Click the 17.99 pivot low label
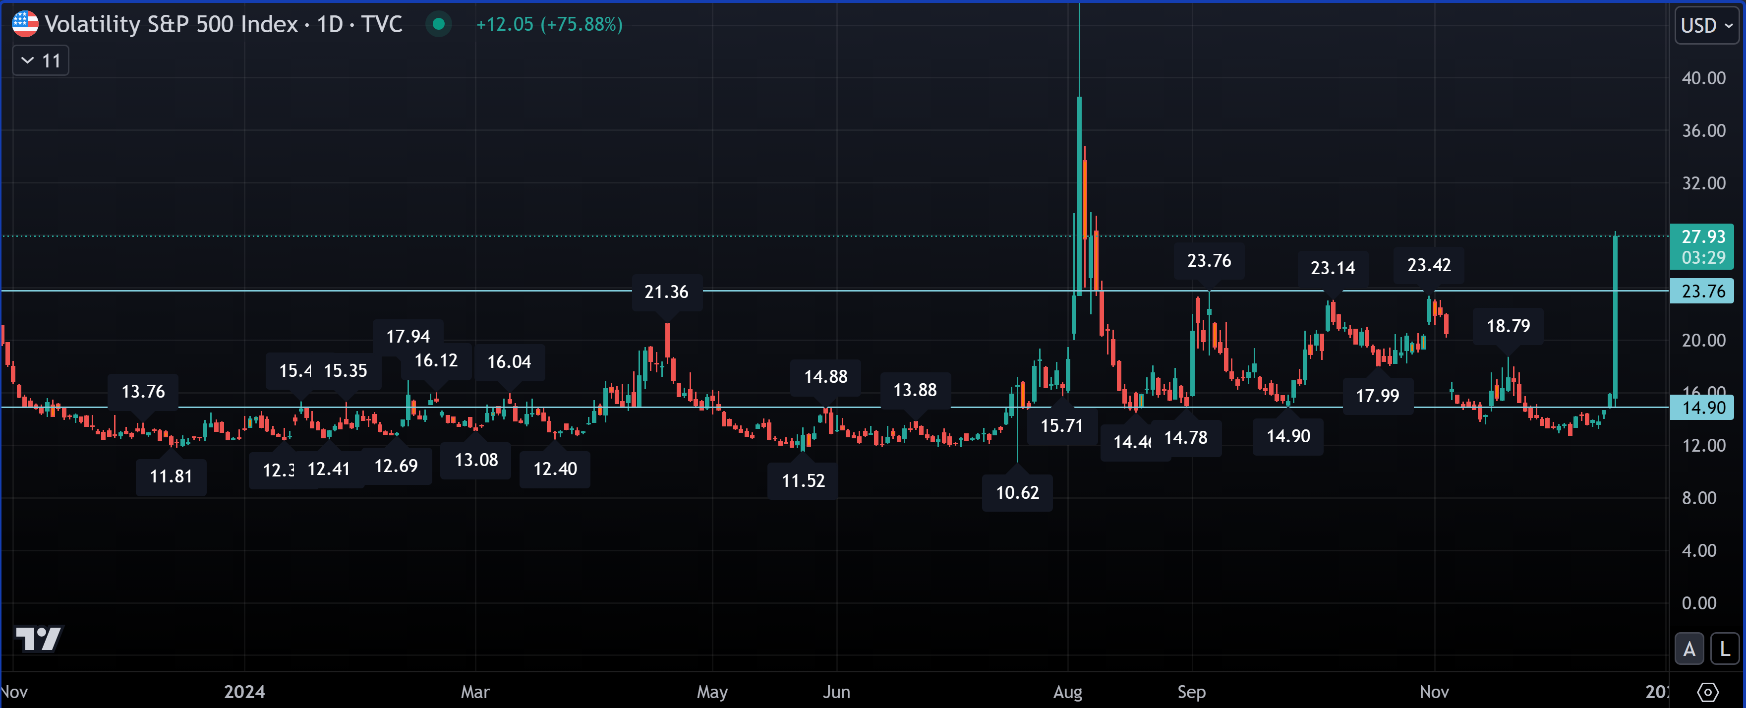The width and height of the screenshot is (1746, 708). [x=1377, y=396]
